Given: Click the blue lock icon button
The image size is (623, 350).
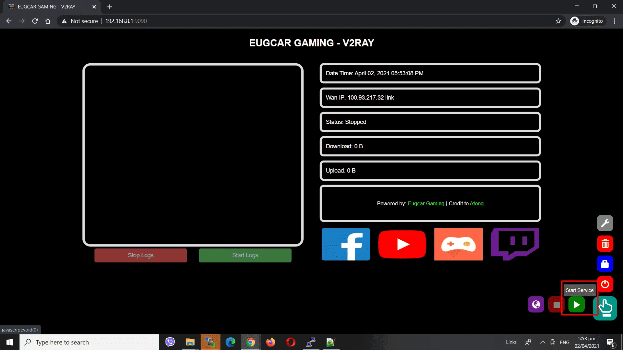Looking at the screenshot, I should coord(605,264).
